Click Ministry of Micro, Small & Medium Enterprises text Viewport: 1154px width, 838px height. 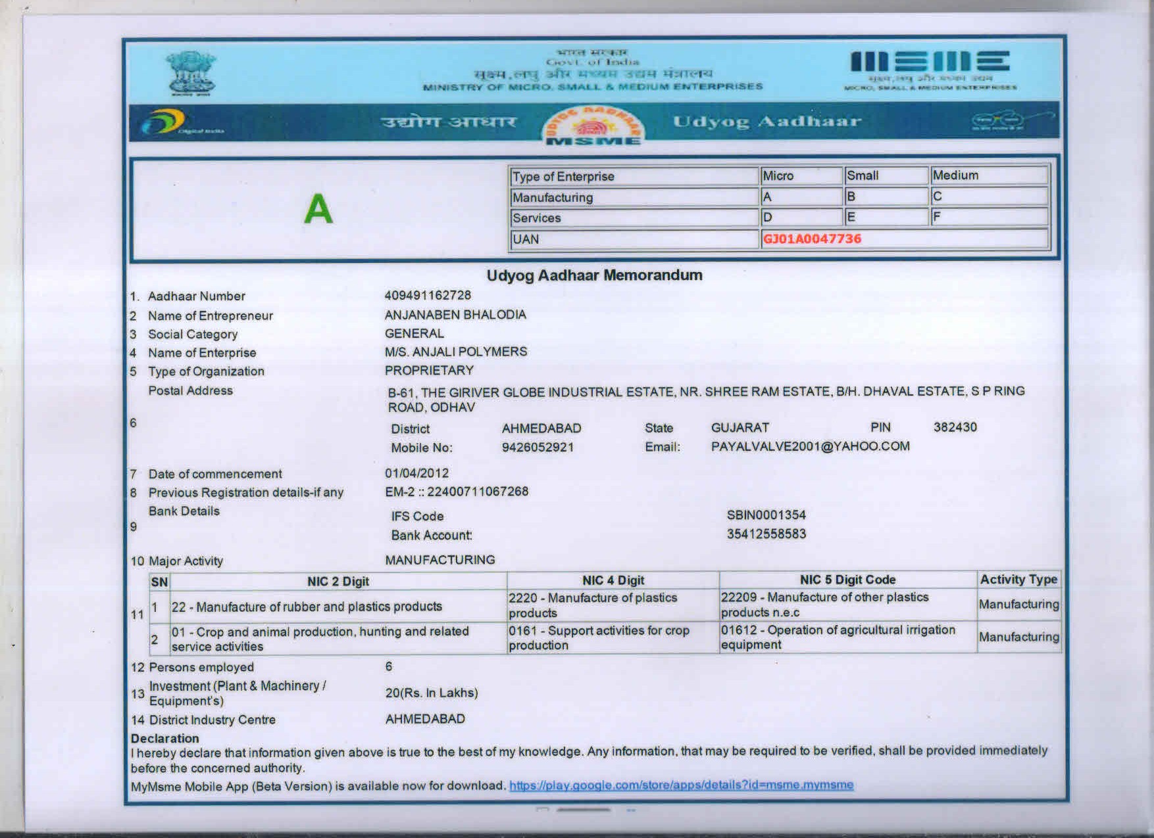coord(593,87)
